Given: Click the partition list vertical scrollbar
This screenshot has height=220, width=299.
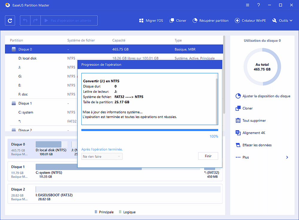Looking at the screenshot, I should [224, 75].
